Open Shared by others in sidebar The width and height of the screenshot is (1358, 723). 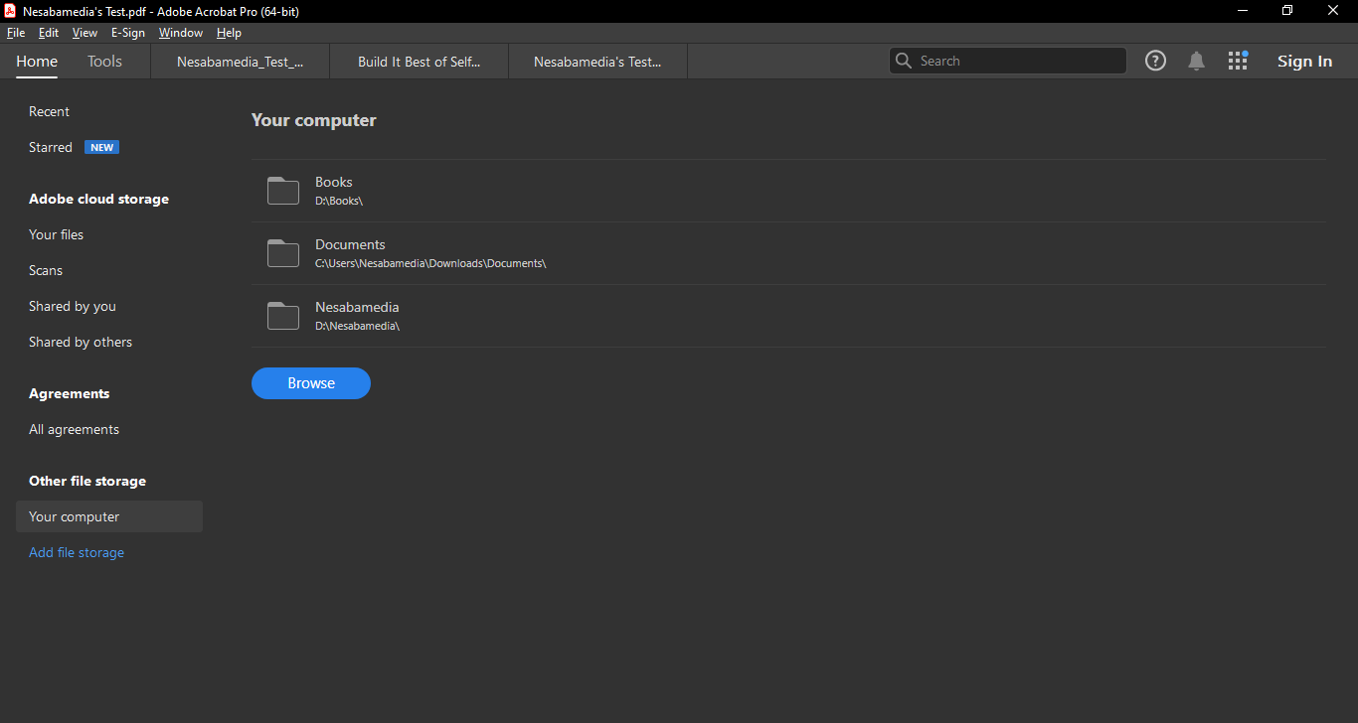pos(81,342)
